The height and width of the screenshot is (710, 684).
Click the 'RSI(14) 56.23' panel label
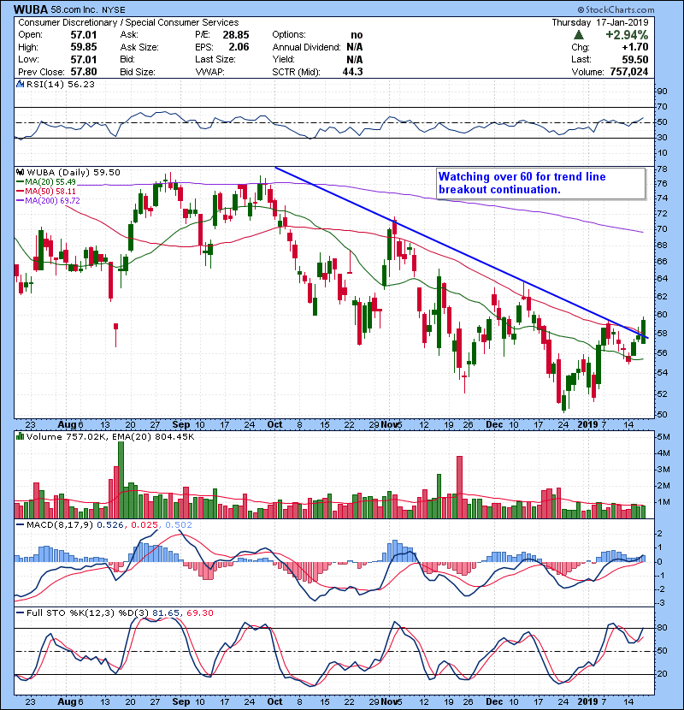click(61, 84)
